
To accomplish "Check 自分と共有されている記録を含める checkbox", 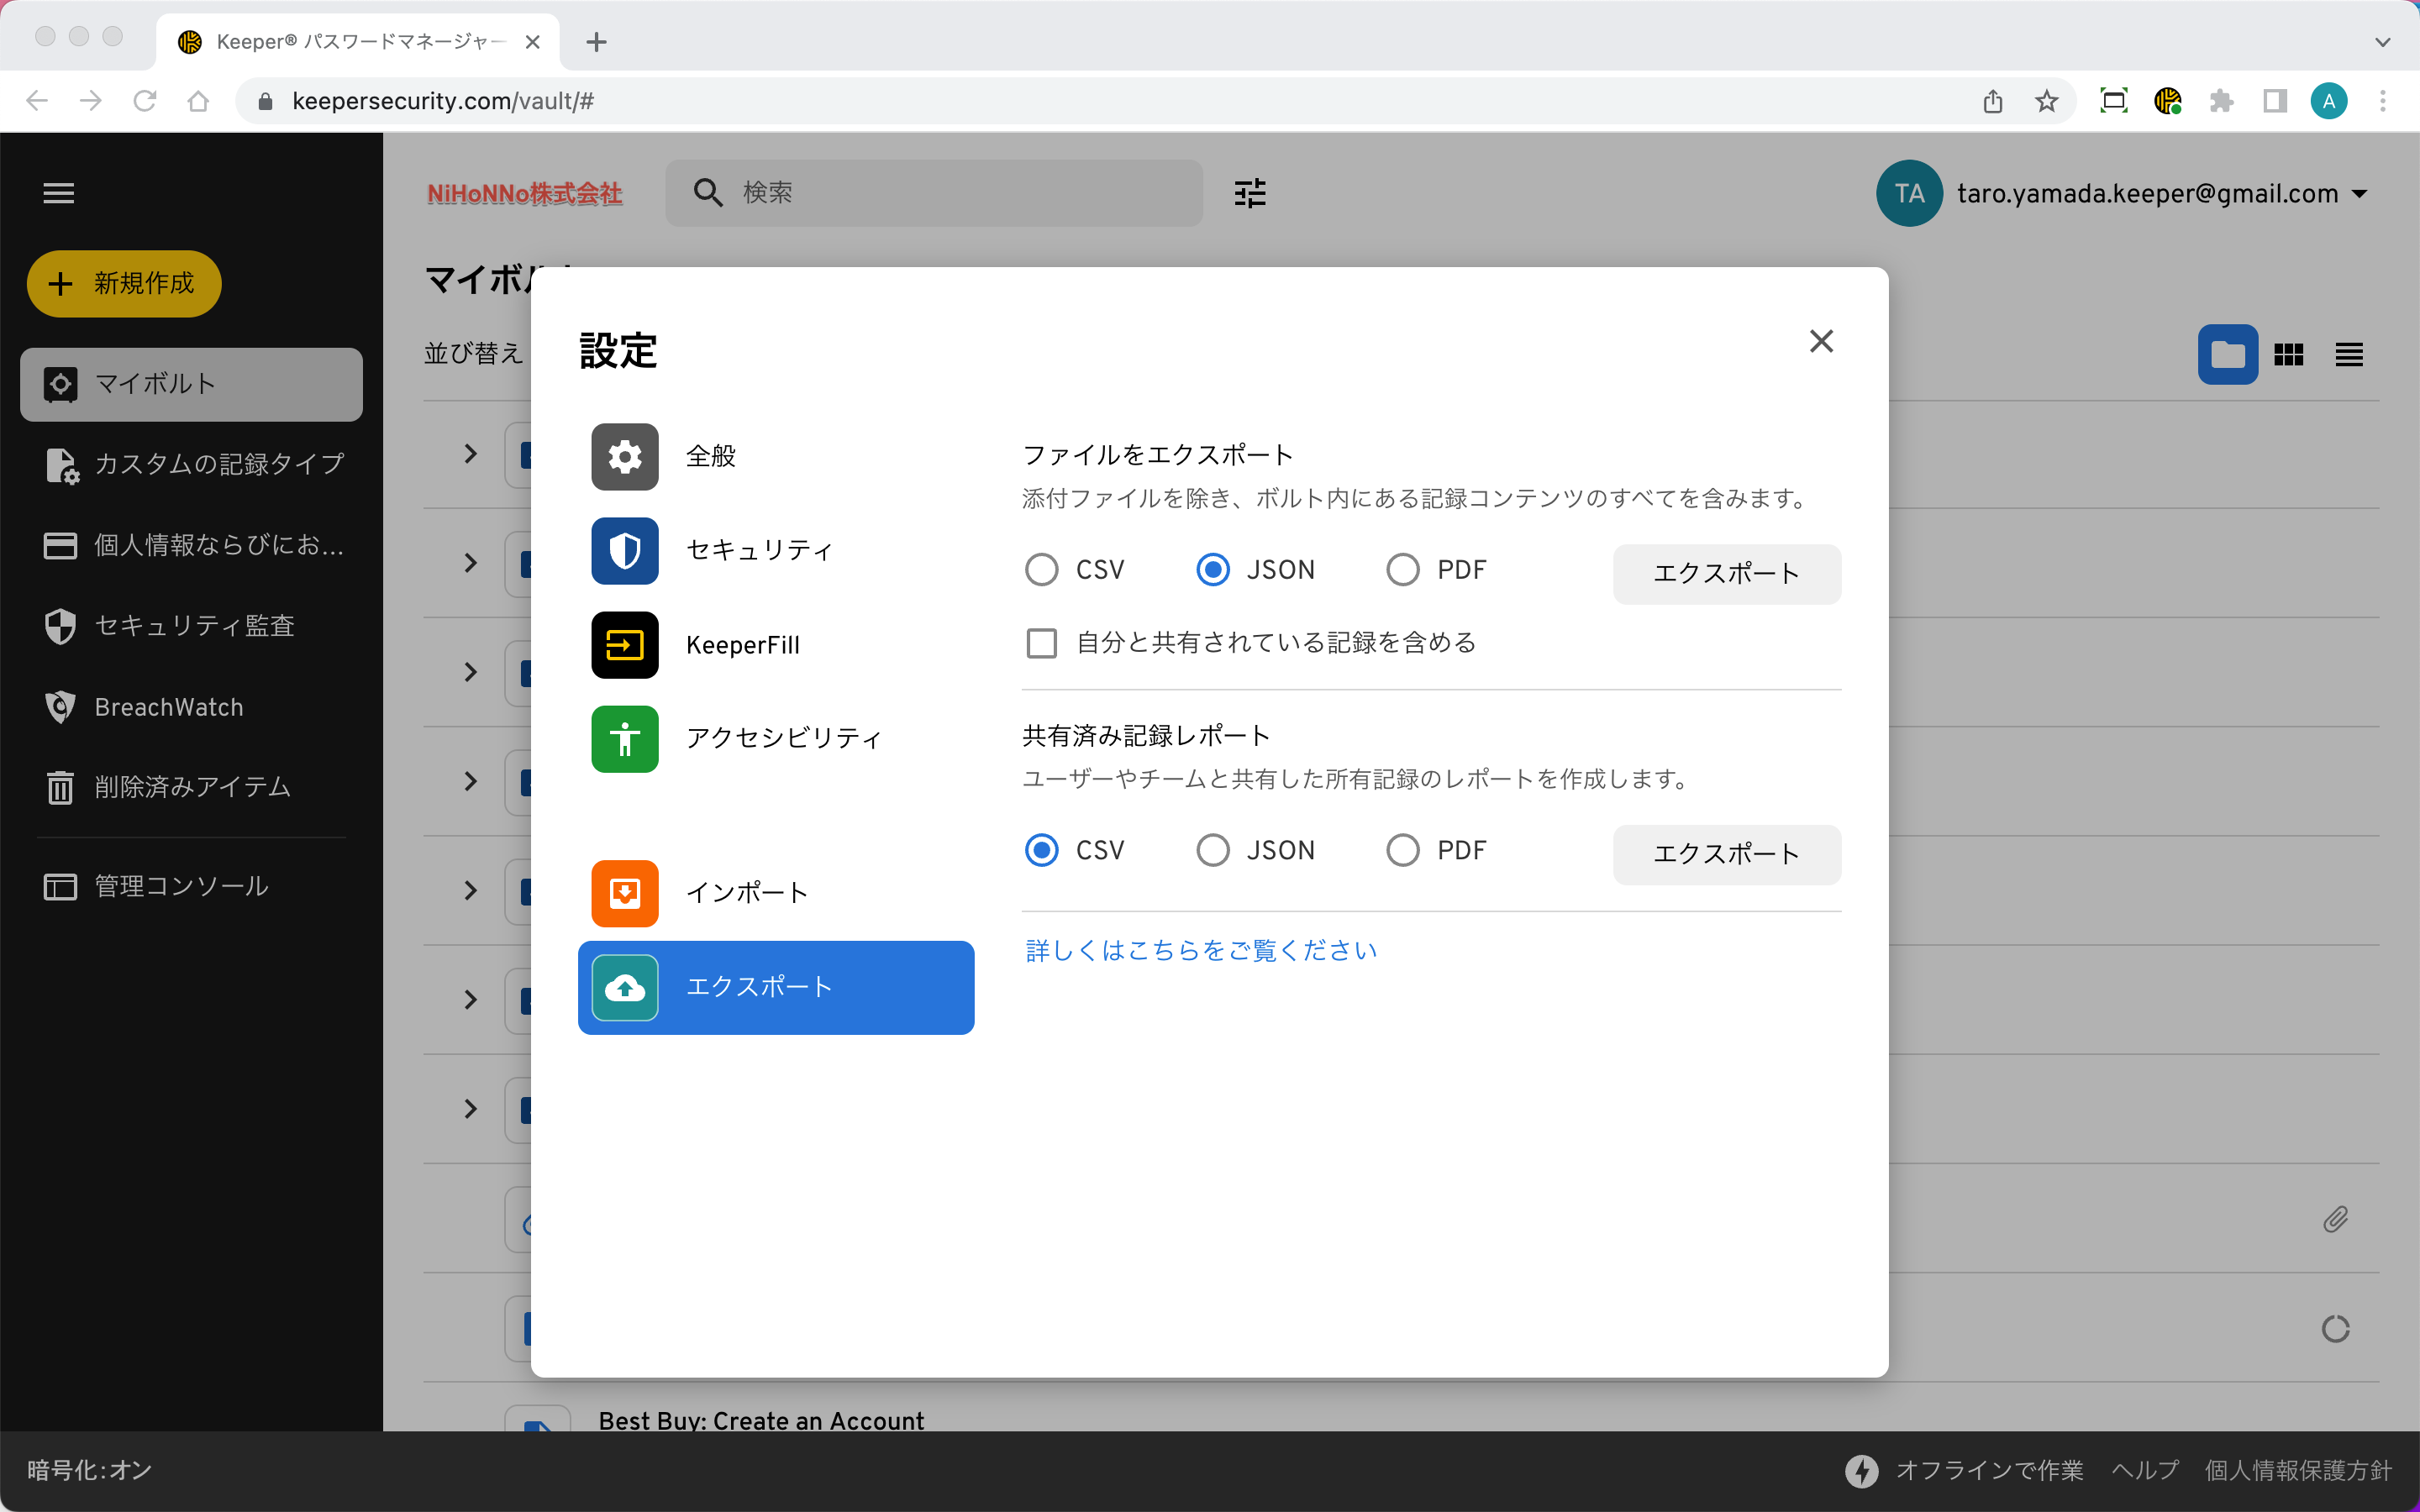I will pyautogui.click(x=1042, y=643).
